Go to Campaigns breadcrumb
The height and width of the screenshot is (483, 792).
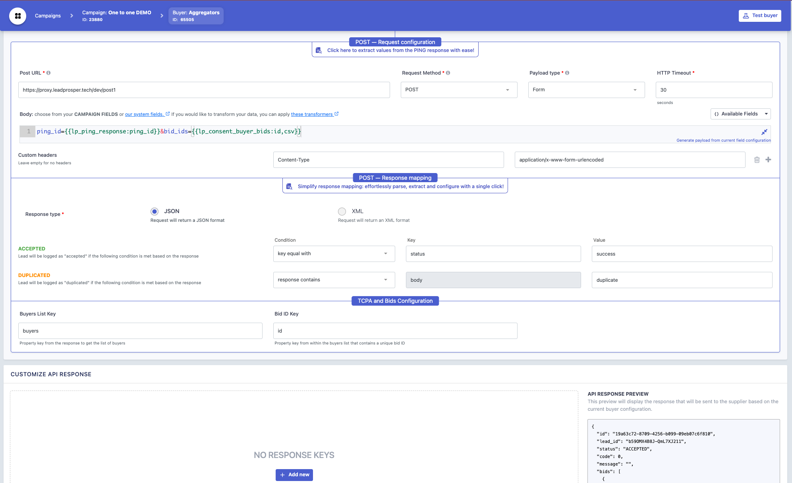[48, 16]
